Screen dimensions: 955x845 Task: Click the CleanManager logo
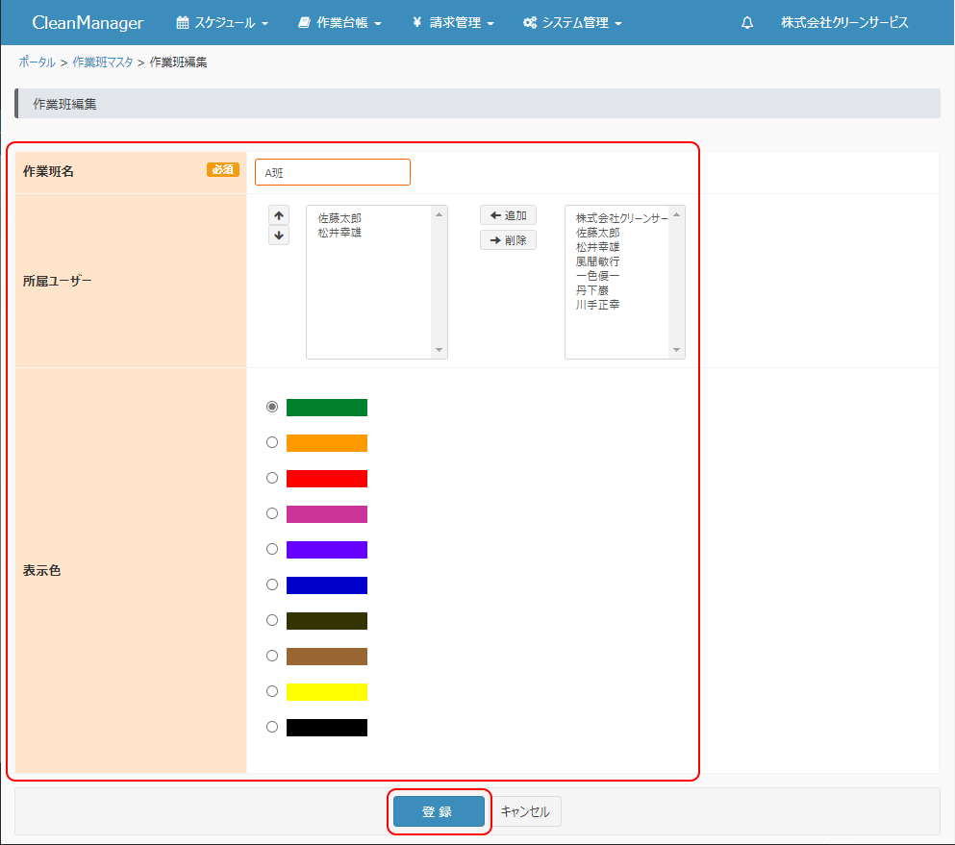tap(88, 23)
